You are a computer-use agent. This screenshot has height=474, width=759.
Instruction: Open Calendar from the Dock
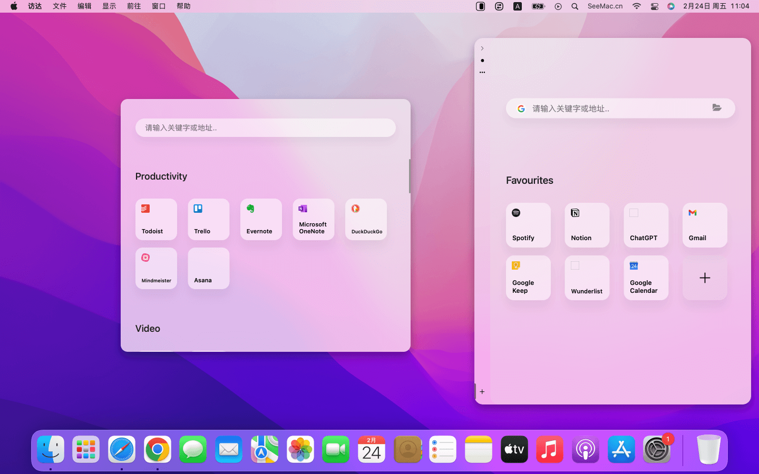(372, 450)
